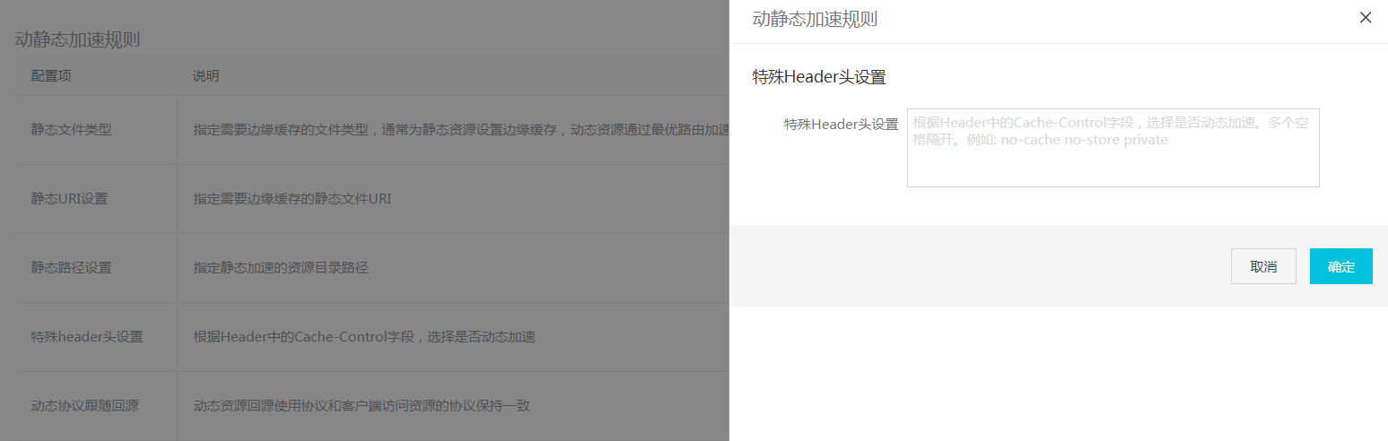Screen dimensions: 1388x441
Task: Select the 特殊header头设置 config item
Action: coord(87,337)
